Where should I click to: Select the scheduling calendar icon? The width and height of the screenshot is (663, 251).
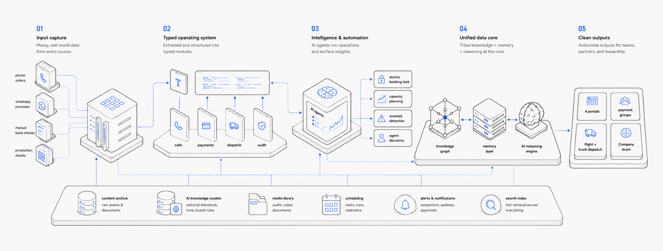pyautogui.click(x=331, y=205)
